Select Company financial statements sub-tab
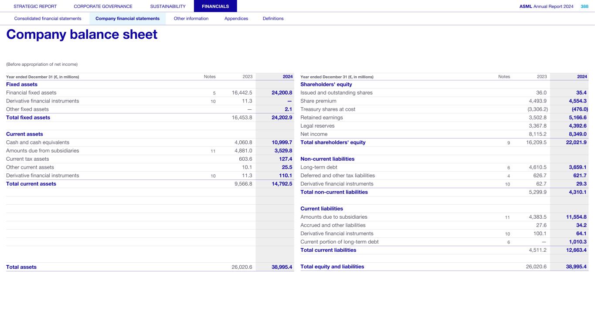Viewport: 595px width, 335px height. (x=127, y=19)
